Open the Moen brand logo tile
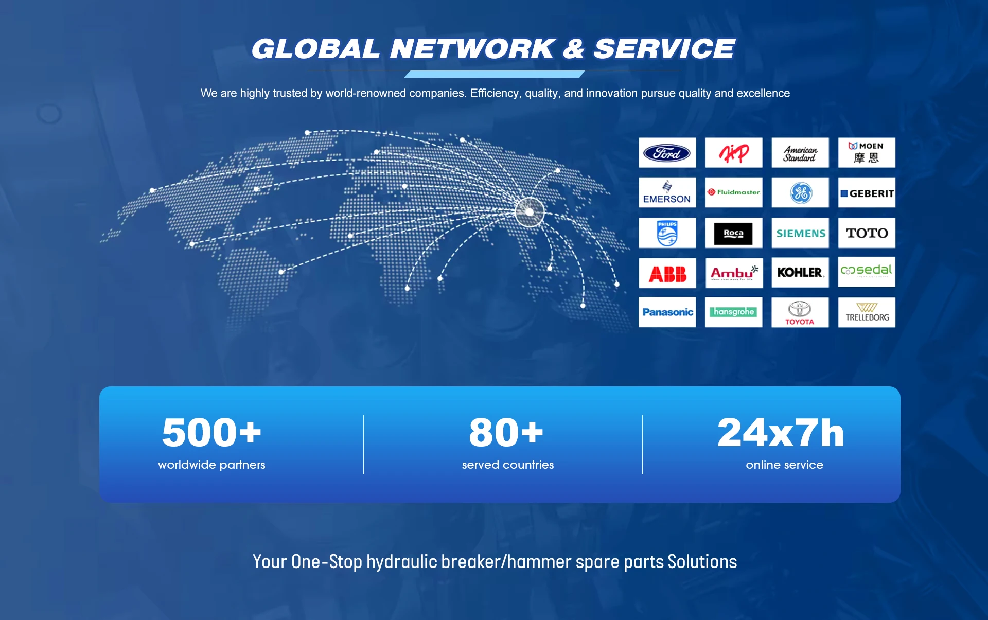The height and width of the screenshot is (620, 988). [866, 153]
